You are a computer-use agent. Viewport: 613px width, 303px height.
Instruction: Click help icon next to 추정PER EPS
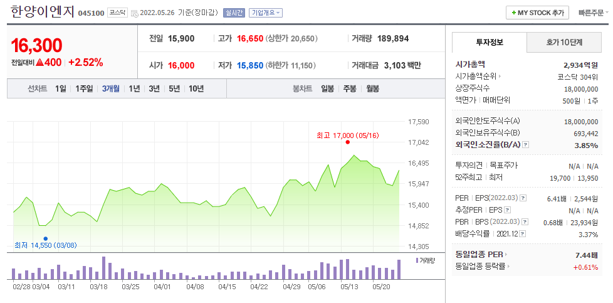click(x=508, y=210)
